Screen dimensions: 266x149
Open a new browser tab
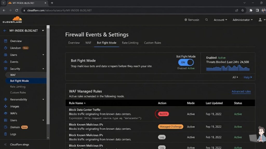[x=52, y=3]
